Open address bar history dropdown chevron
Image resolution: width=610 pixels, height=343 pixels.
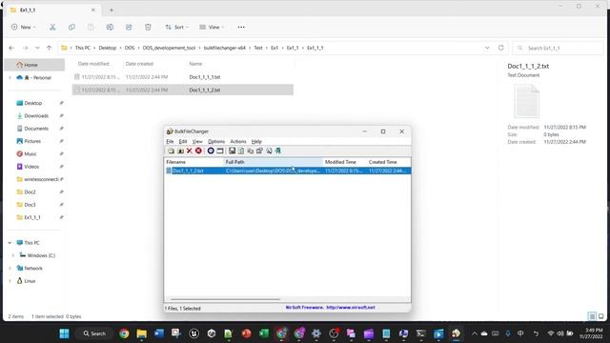487,48
